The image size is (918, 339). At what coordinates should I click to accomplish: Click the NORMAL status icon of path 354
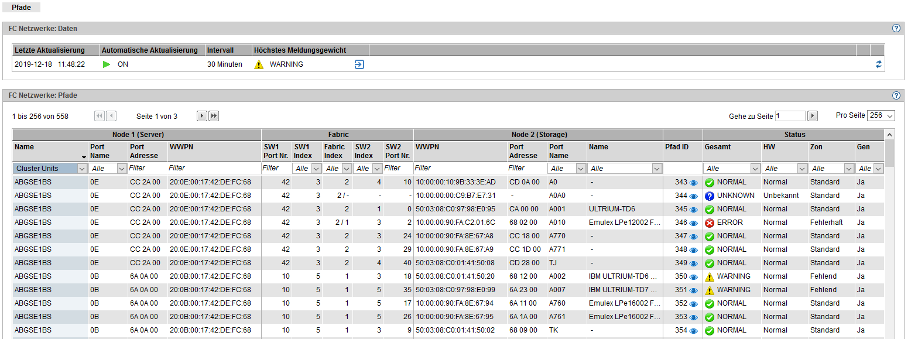(x=710, y=331)
